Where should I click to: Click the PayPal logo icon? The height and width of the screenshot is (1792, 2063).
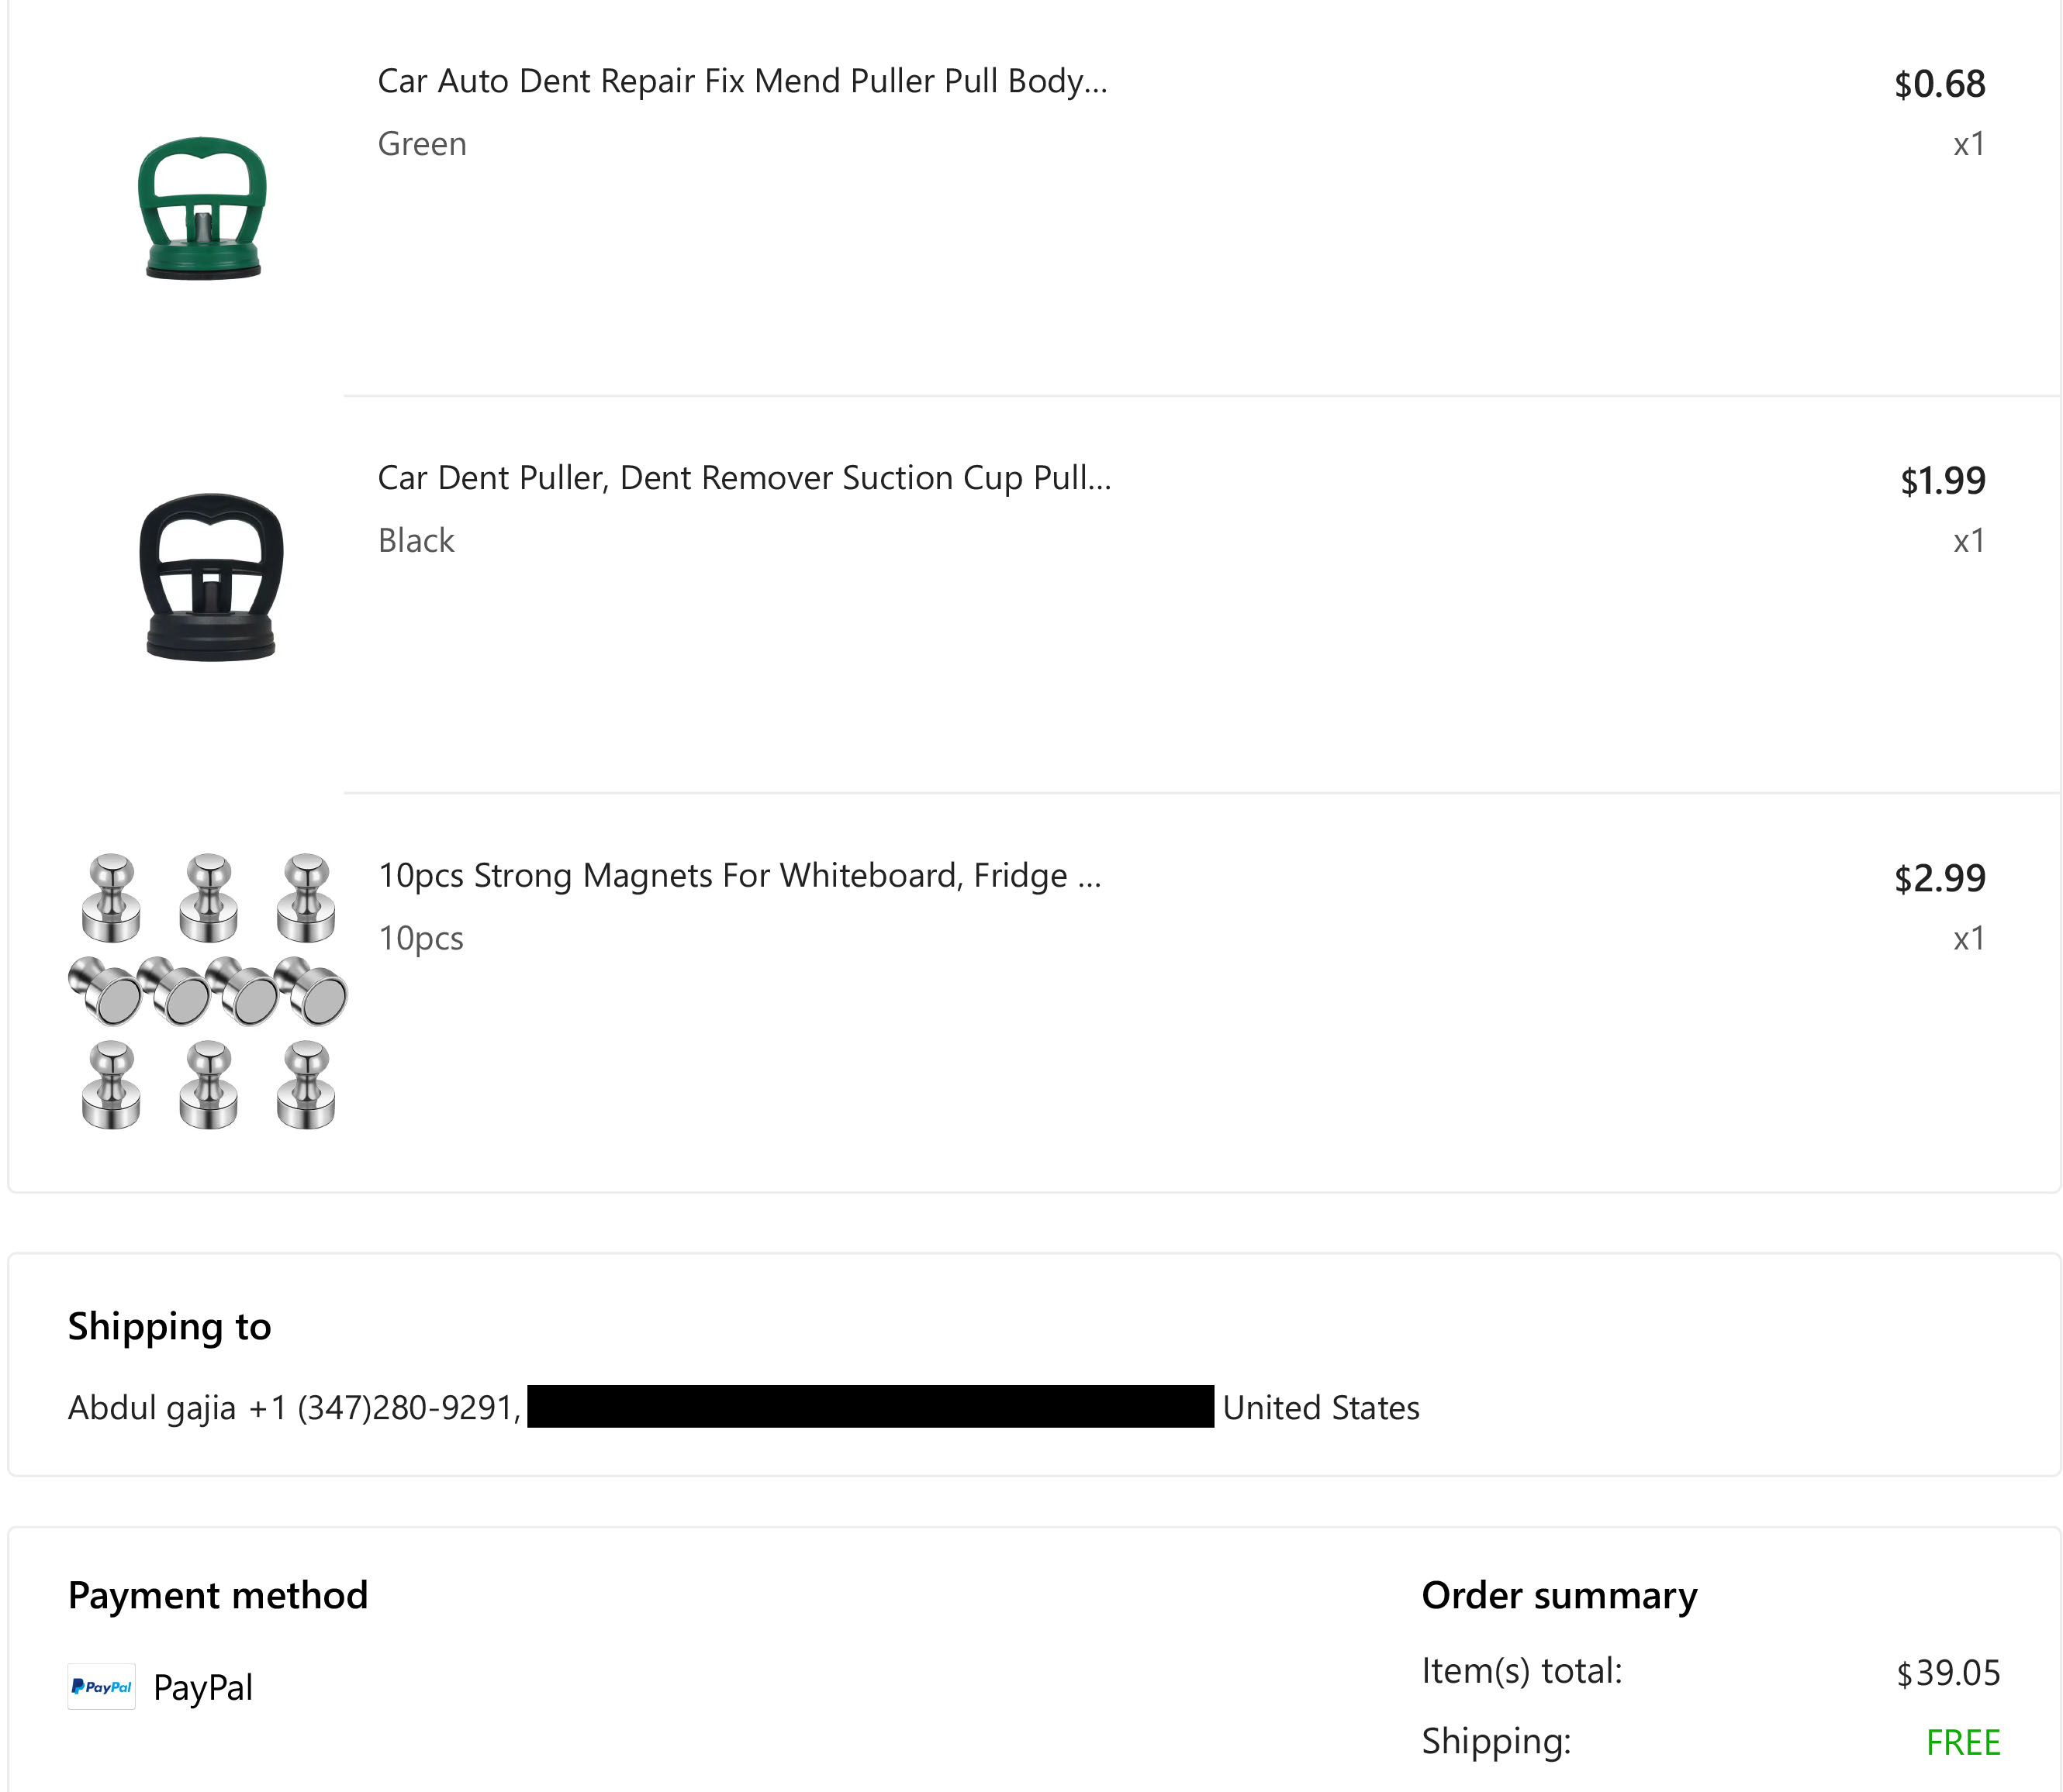coord(101,1687)
